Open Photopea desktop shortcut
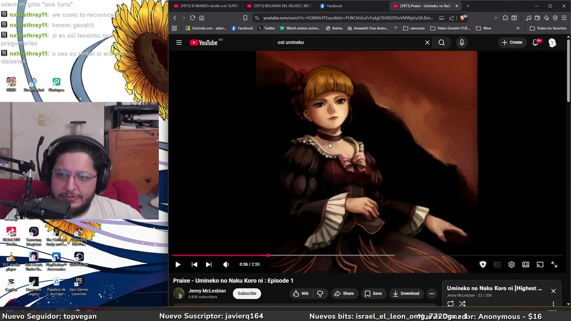The height and width of the screenshot is (321, 571). (x=56, y=85)
